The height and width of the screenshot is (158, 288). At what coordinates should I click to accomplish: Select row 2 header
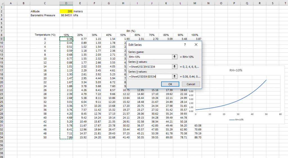2,11
